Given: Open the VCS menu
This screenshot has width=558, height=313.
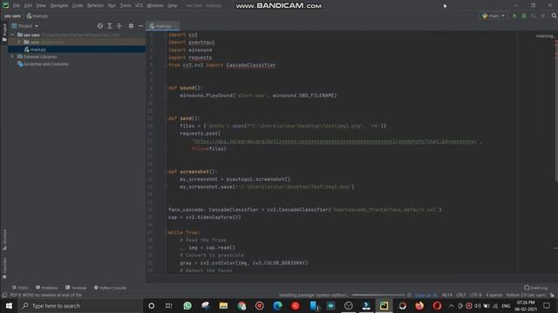Looking at the screenshot, I should click(139, 6).
